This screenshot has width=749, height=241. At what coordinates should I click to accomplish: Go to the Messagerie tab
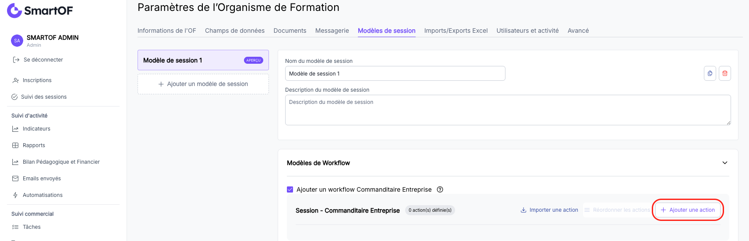(332, 31)
